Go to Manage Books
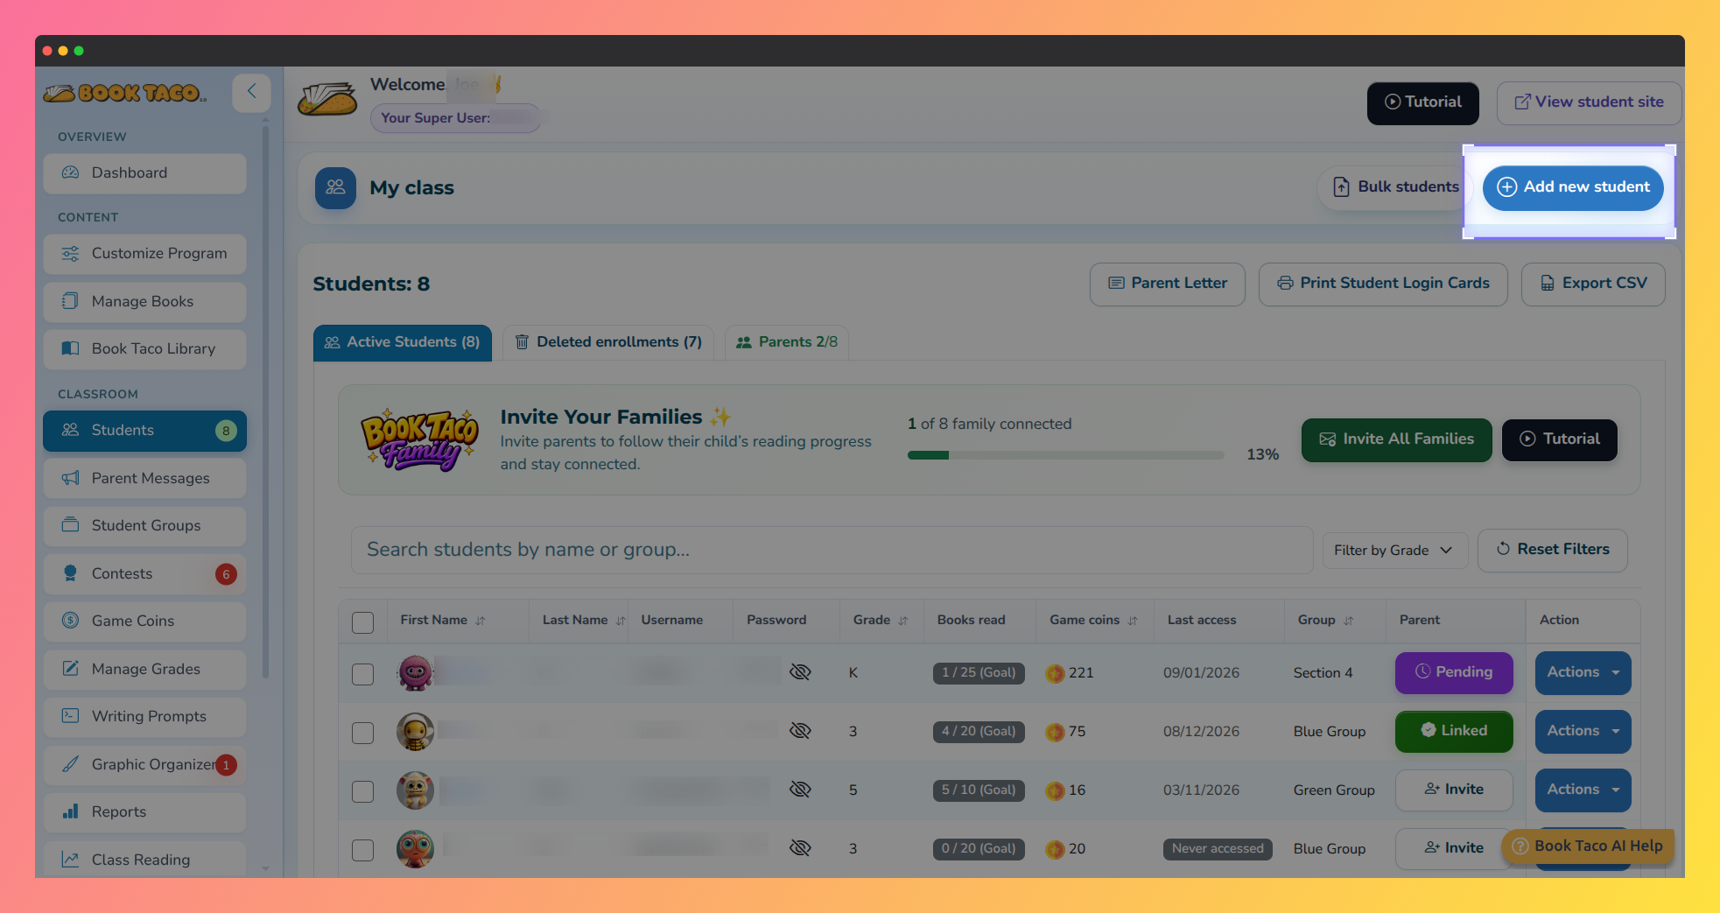 point(144,302)
